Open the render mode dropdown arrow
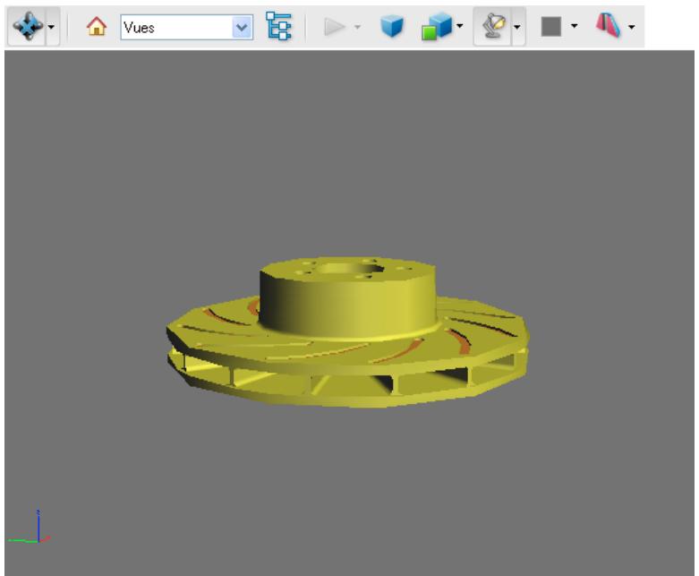The height and width of the screenshot is (576, 699). tap(460, 26)
